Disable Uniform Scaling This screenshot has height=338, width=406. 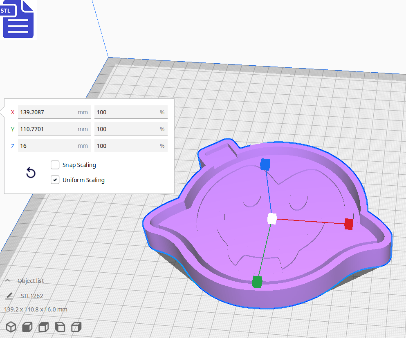coord(55,180)
